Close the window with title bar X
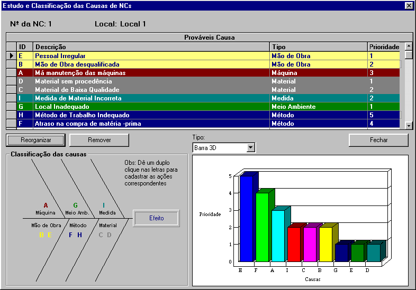Image resolution: width=416 pixels, height=290 pixels. coord(409,6)
